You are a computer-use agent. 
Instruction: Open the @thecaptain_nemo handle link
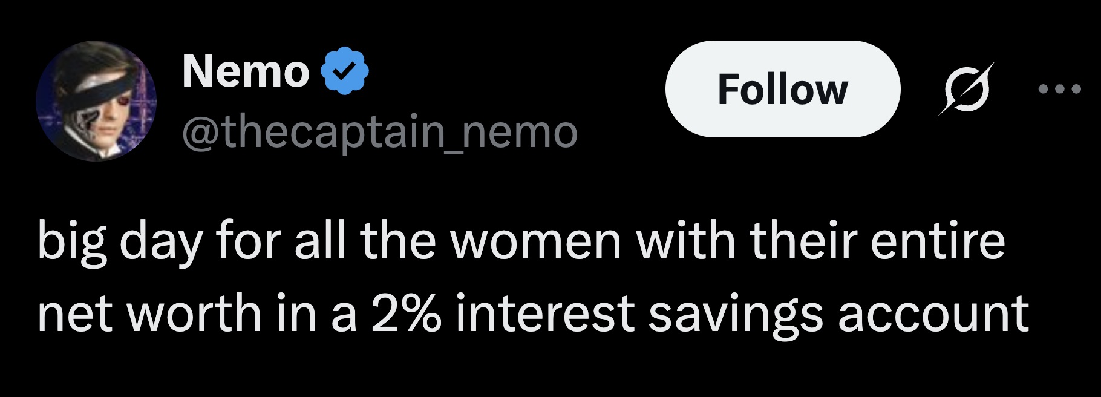click(379, 133)
